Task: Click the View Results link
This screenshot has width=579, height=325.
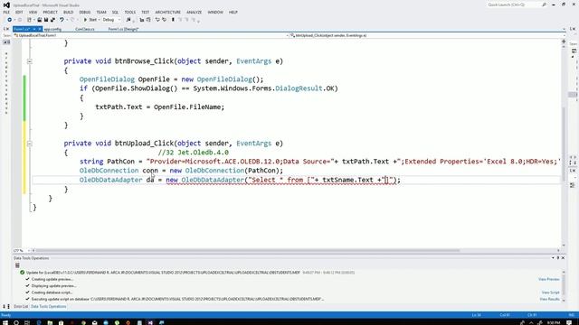Action: (549, 299)
